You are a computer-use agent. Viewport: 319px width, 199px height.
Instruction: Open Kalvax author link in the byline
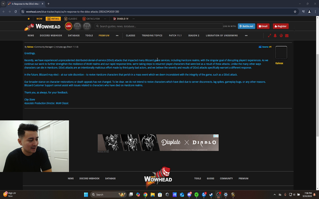pyautogui.click(x=30, y=47)
